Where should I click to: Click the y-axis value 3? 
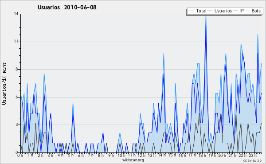point(17,125)
